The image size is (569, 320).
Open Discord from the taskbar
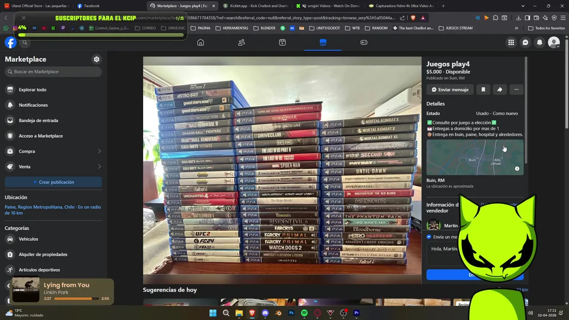pyautogui.click(x=265, y=313)
